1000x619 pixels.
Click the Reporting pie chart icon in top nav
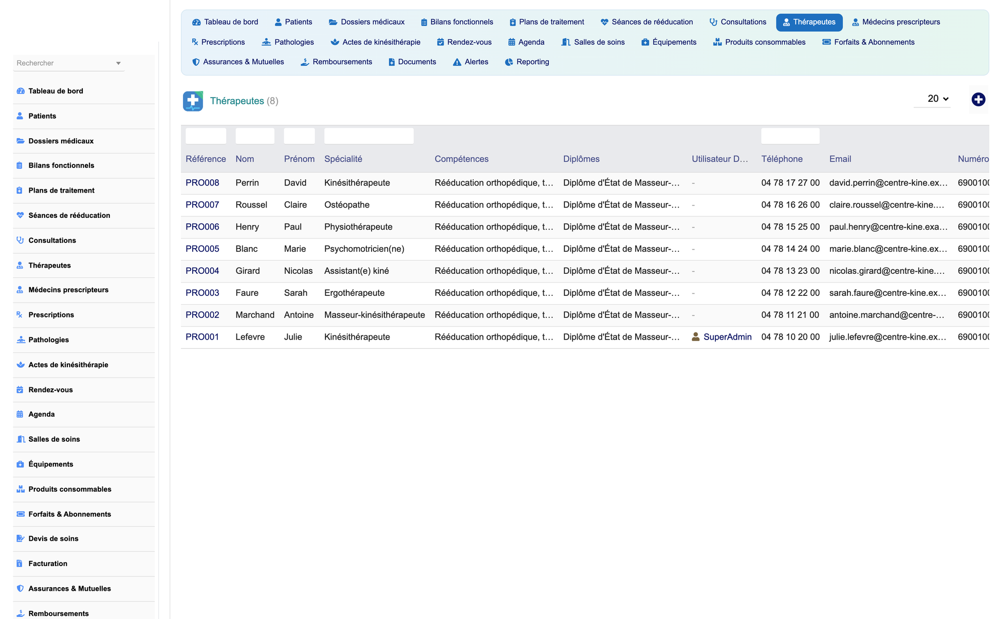(509, 62)
